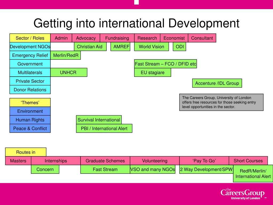Image resolution: width=273 pixels, height=205 pixels.
Task: Click the 'Short Courses' route box
Action: (248, 161)
